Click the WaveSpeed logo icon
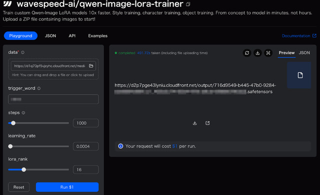The image size is (320, 195). [7, 4]
